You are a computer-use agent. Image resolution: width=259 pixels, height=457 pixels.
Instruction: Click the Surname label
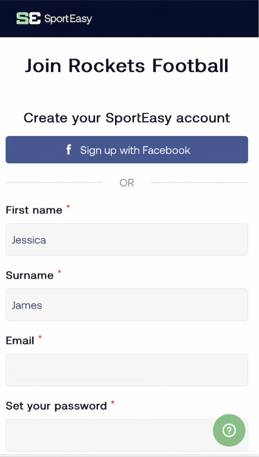tap(30, 275)
